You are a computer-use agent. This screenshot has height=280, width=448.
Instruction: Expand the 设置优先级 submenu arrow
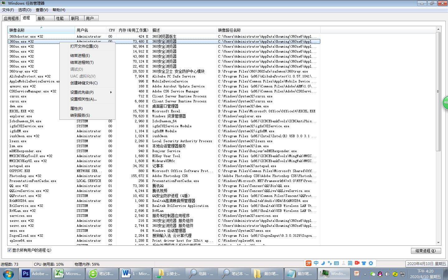click(111, 92)
